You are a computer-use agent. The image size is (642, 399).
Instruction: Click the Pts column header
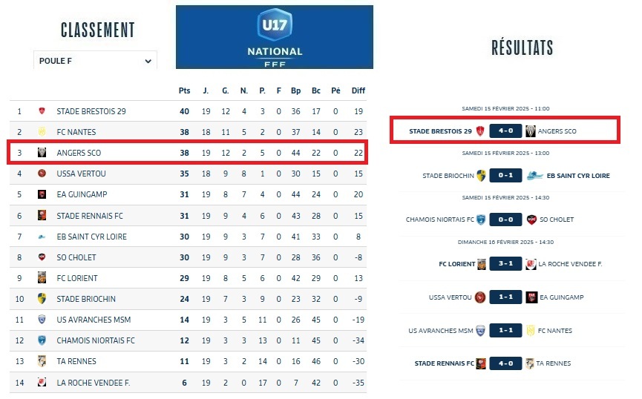[184, 90]
